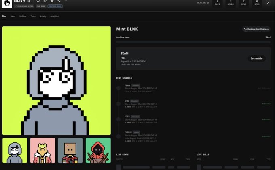Click the timeline dot for the PUBLIC stage
275x170 pixels.
point(118,136)
